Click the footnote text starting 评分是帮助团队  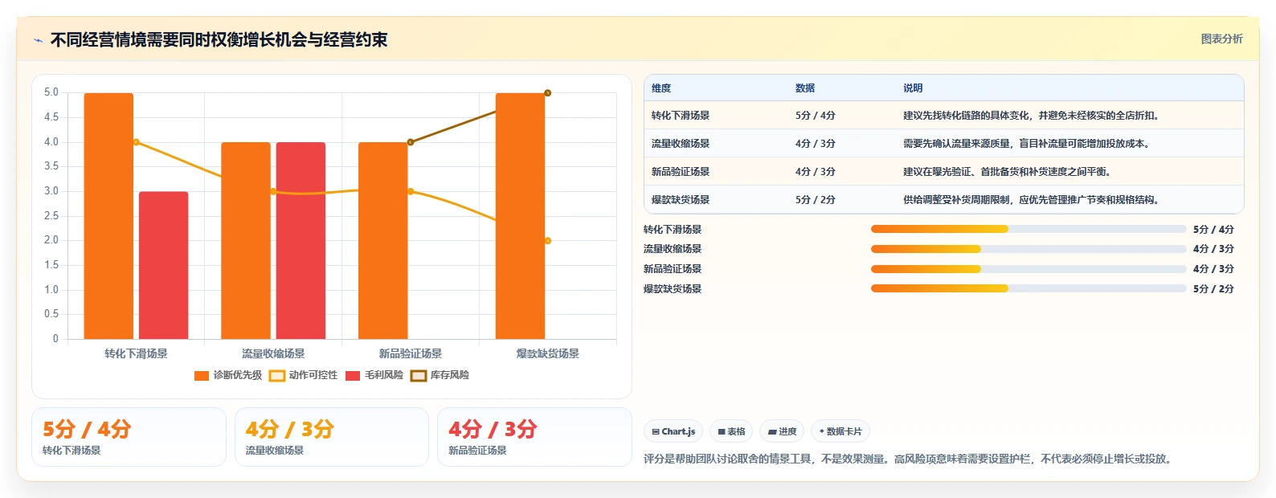click(910, 459)
